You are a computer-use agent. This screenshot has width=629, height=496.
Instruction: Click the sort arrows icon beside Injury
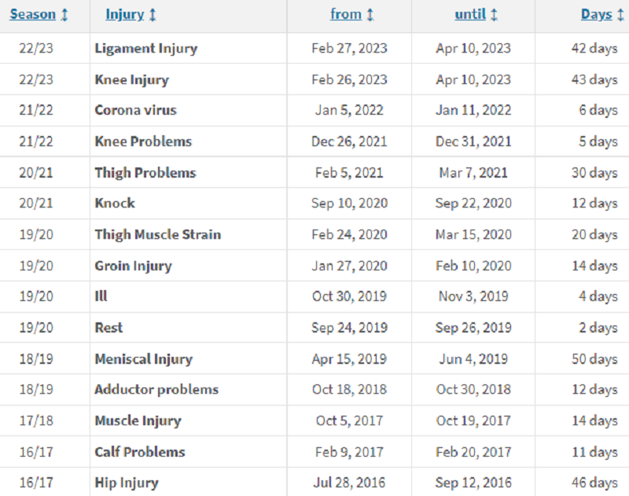[x=153, y=15]
